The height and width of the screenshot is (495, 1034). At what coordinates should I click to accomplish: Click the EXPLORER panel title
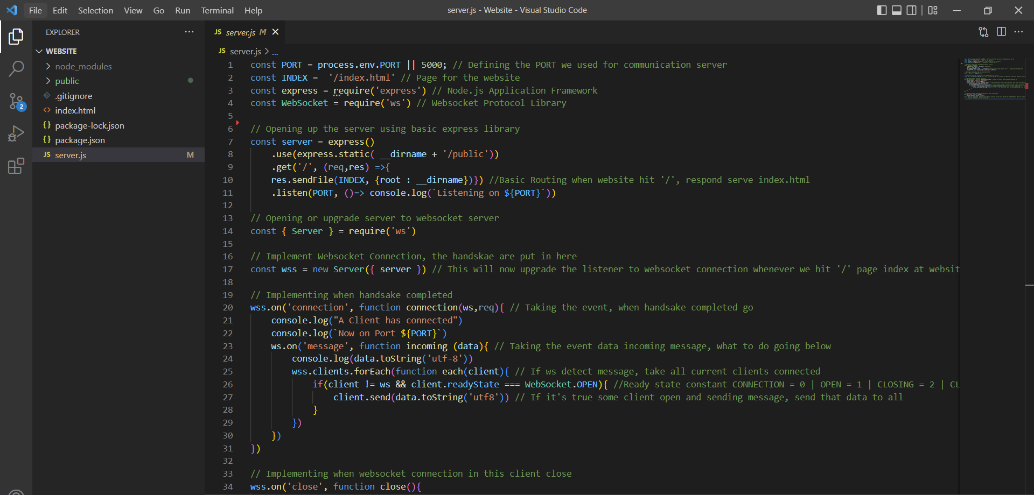tap(62, 32)
